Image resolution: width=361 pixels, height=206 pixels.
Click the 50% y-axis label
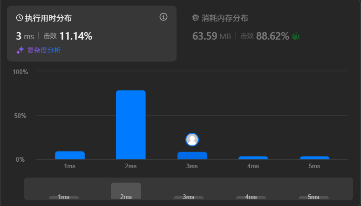coord(20,116)
